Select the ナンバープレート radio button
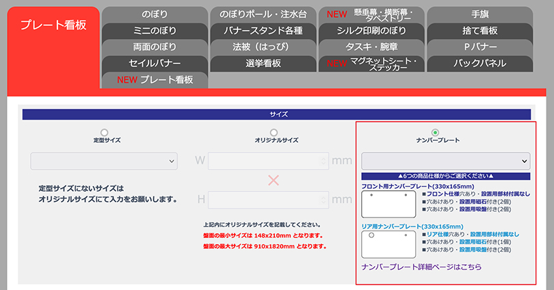The width and height of the screenshot is (554, 290). point(435,132)
